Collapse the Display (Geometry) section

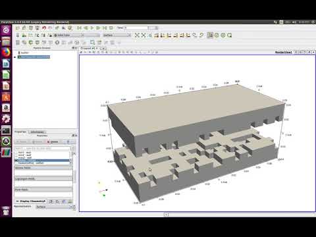pyautogui.click(x=17, y=201)
